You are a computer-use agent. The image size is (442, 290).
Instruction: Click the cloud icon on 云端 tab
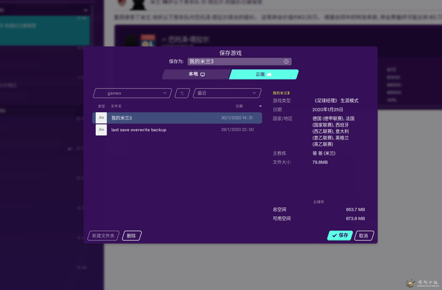coord(269,74)
